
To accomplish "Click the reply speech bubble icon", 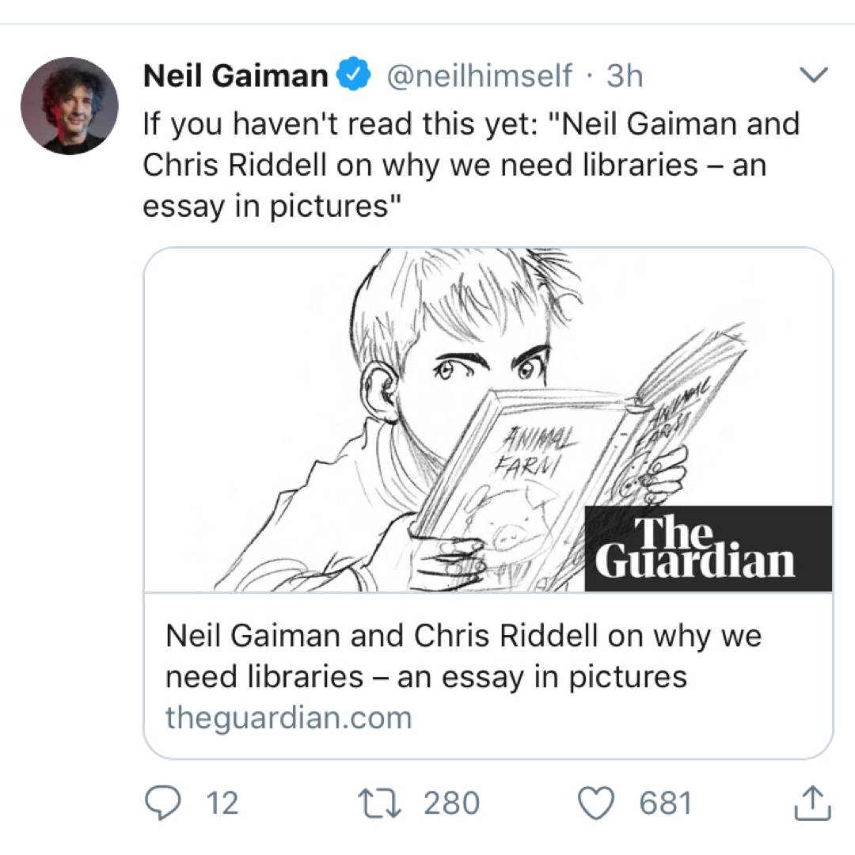I will click(165, 803).
